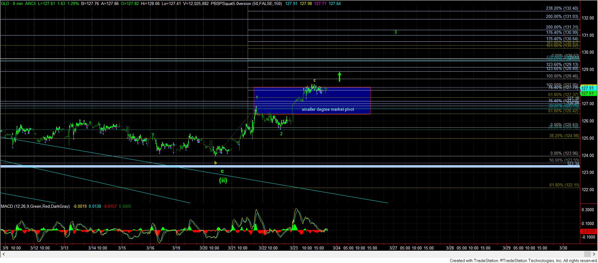The image size is (598, 263).
Task: Click the green up arrow annotation
Action: point(339,77)
